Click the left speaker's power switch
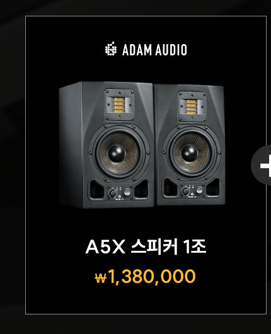Screen dimensions: 271x334 127,192
